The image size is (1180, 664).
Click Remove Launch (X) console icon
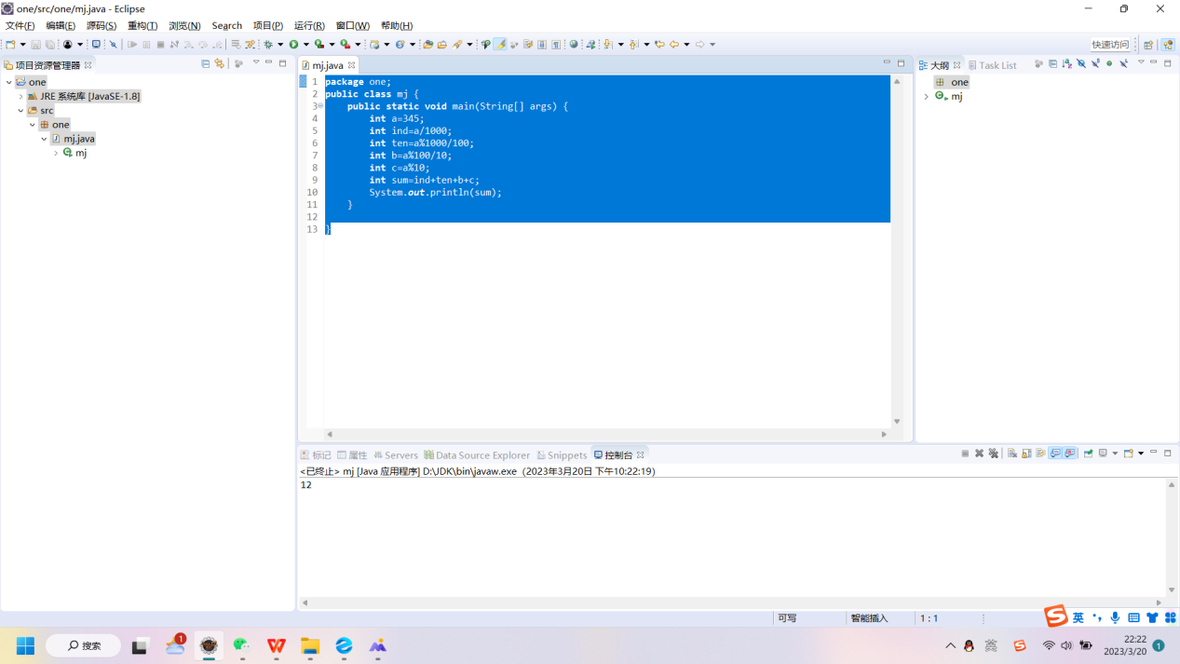pos(979,454)
